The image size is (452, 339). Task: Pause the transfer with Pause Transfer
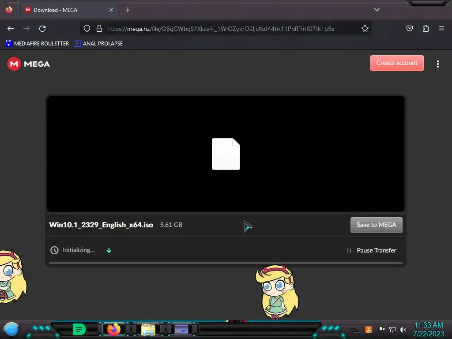(372, 251)
